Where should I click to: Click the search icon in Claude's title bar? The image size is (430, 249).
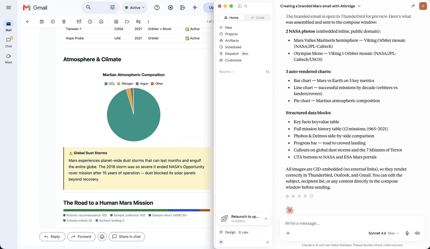pyautogui.click(x=246, y=6)
